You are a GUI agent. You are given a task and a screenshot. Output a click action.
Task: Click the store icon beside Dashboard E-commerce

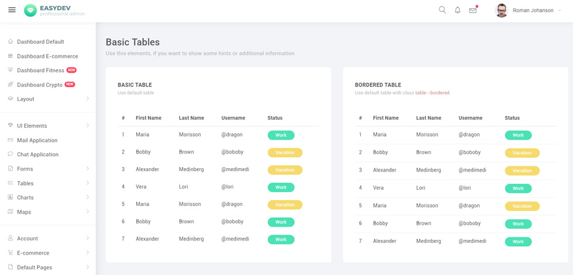[x=11, y=56]
